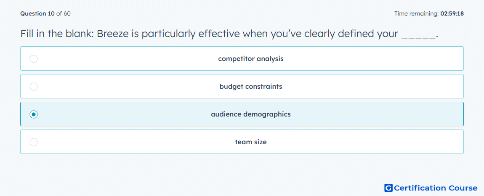484x196 pixels.
Task: Choose the budget constraints radio circle
Action: click(x=34, y=86)
